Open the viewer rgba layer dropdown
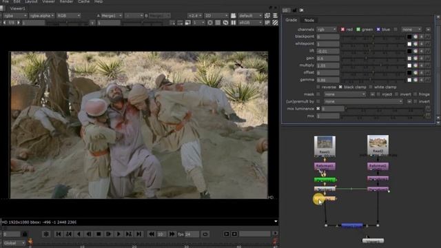 click(x=15, y=16)
